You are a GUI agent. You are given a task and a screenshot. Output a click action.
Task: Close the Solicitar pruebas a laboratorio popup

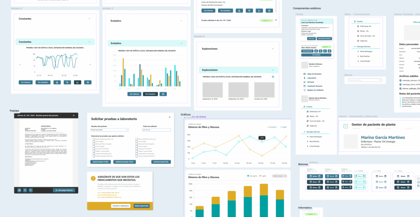tap(169, 117)
